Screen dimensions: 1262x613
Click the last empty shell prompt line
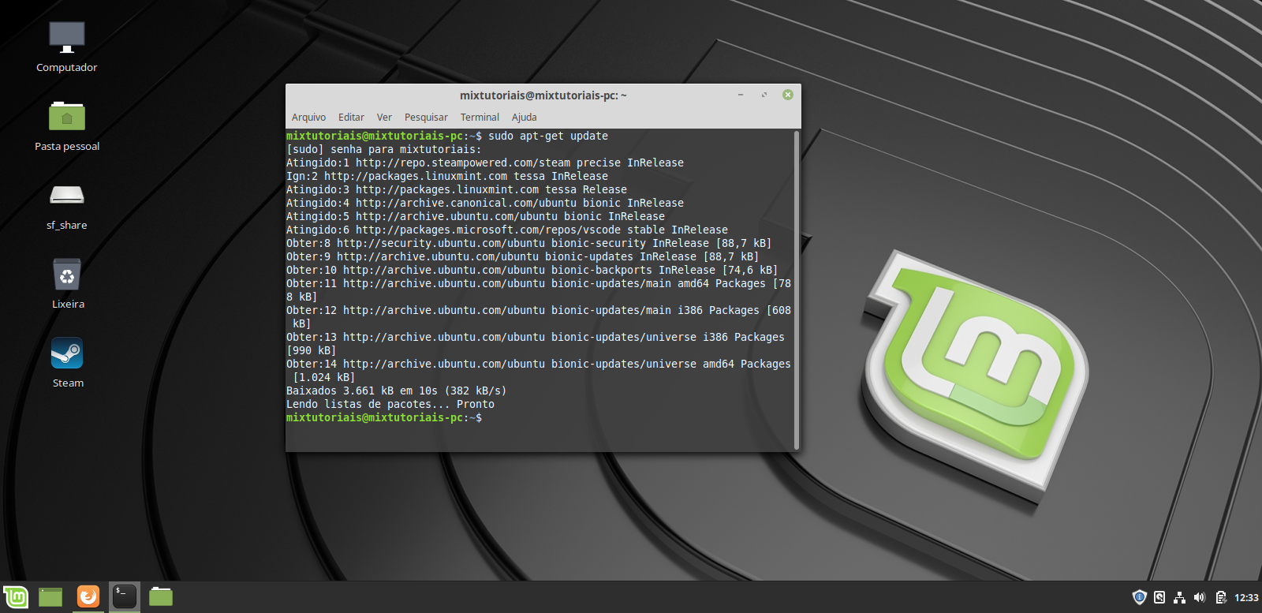pyautogui.click(x=384, y=417)
